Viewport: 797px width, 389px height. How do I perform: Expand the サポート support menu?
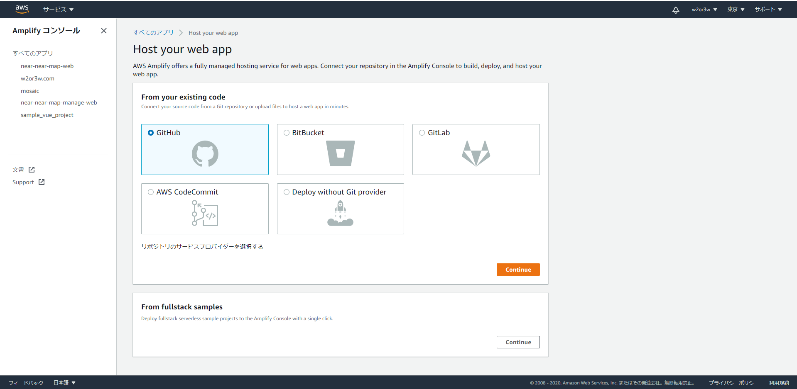pyautogui.click(x=768, y=10)
